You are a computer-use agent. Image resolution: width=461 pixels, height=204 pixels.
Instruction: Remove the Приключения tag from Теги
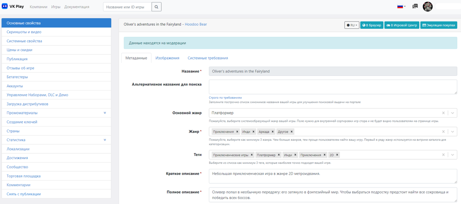click(x=325, y=155)
